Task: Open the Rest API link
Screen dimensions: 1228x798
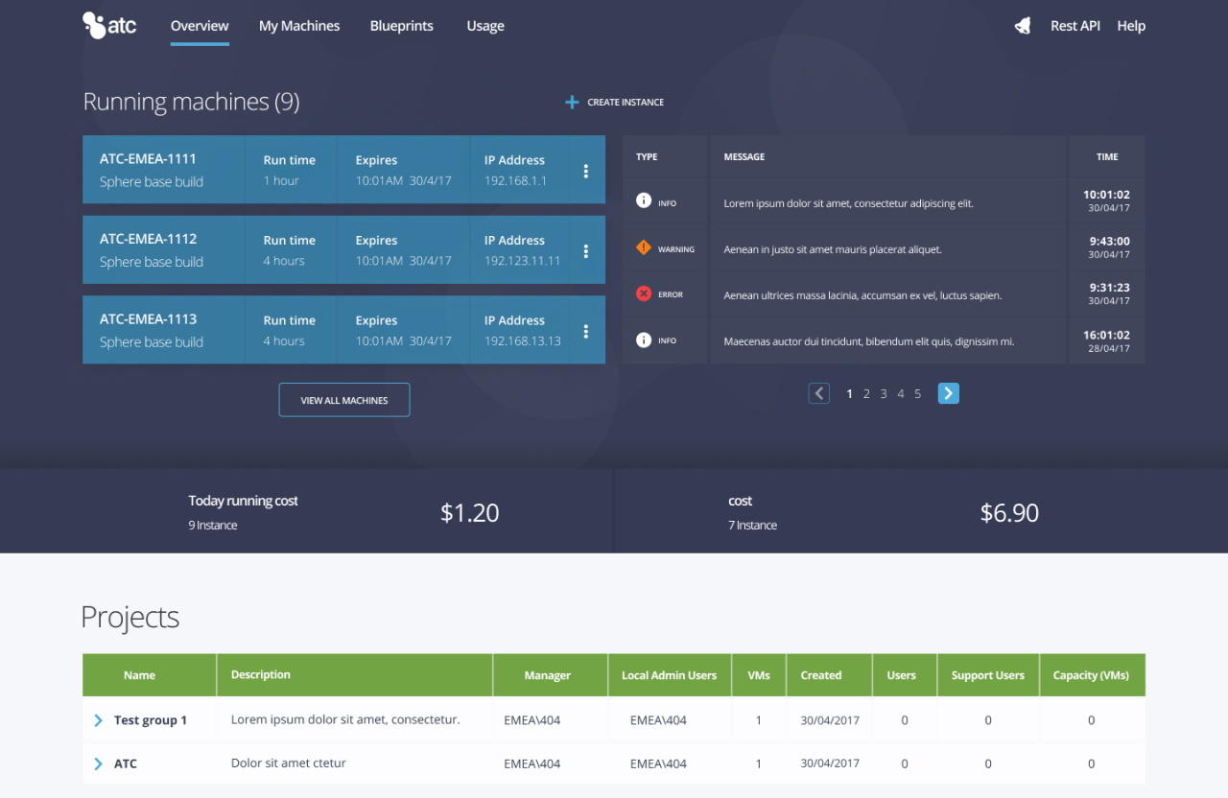Action: pyautogui.click(x=1074, y=26)
